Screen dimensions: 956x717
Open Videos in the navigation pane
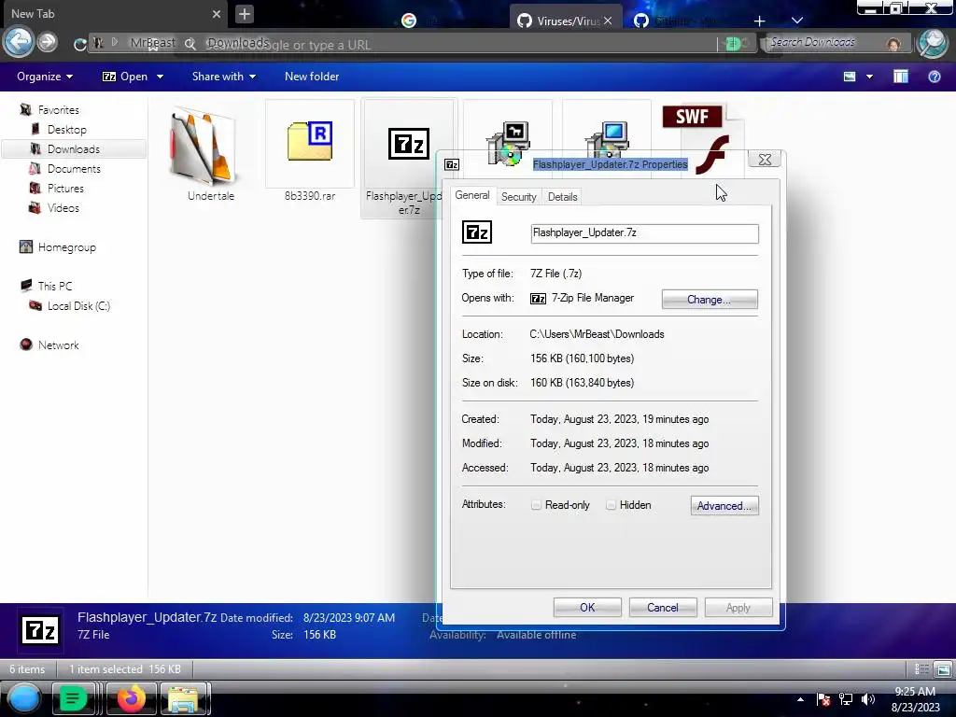pyautogui.click(x=63, y=208)
